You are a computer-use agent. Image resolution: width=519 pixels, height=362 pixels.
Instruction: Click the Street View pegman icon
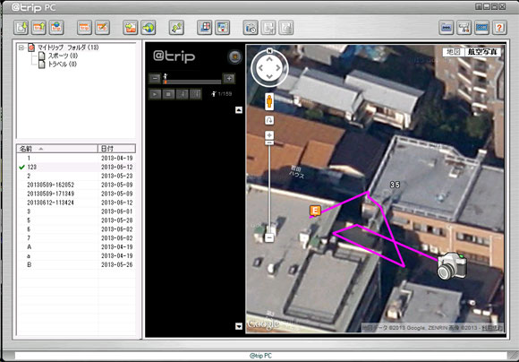coord(269,101)
